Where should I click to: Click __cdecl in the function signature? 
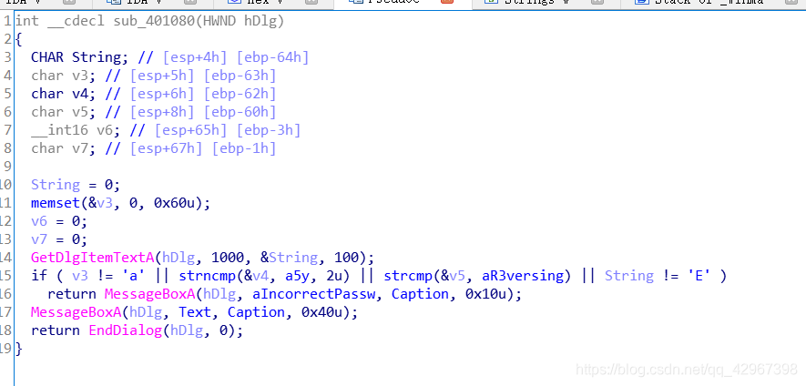tap(77, 21)
